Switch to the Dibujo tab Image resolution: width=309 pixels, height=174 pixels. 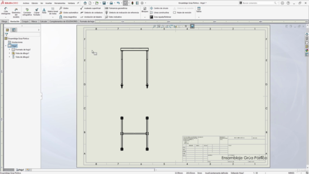pos(4,21)
